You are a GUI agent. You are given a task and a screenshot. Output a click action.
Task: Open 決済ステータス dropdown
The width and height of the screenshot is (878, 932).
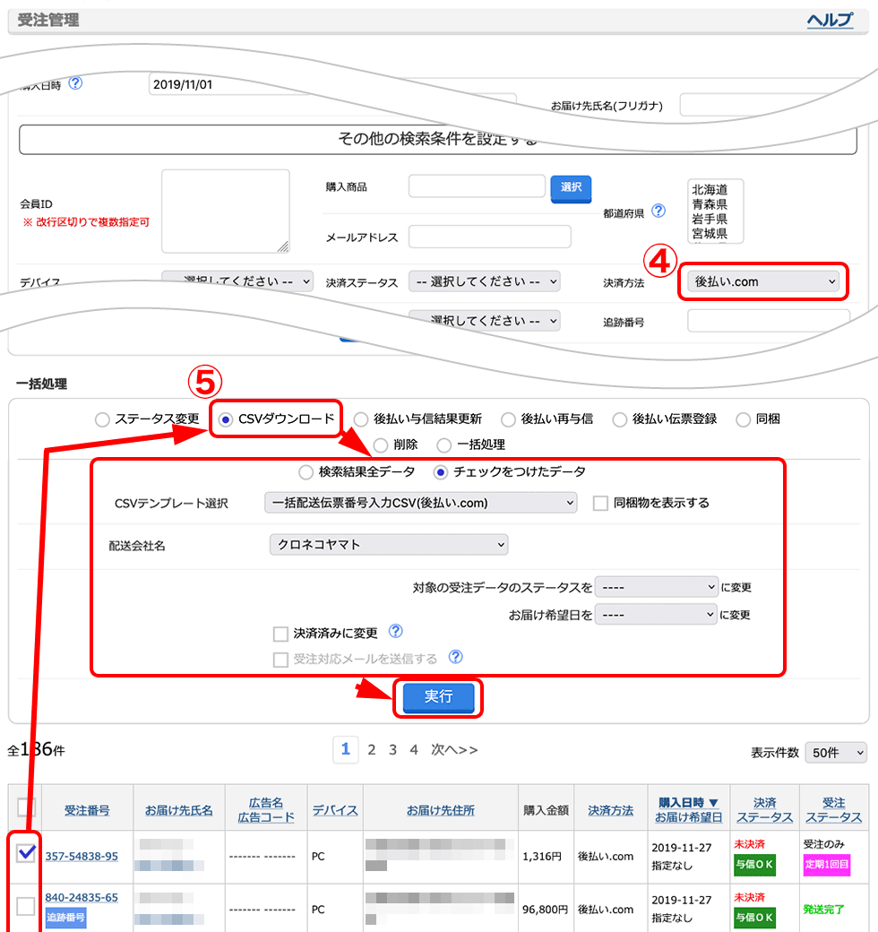point(484,281)
